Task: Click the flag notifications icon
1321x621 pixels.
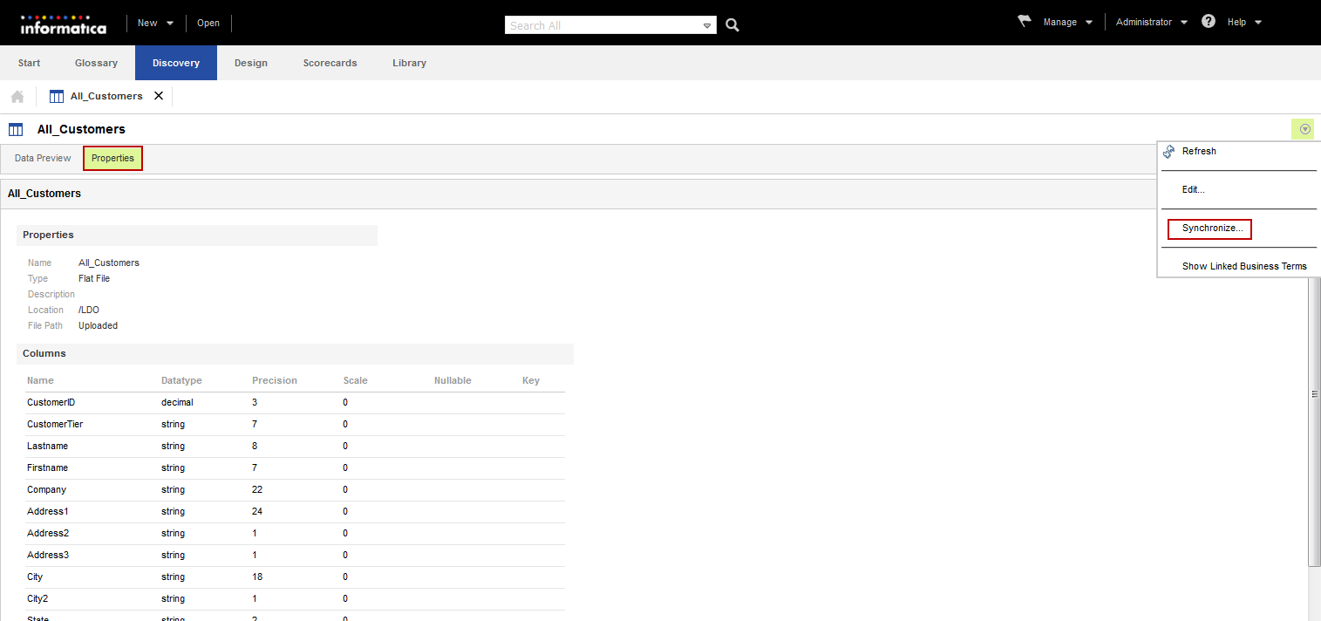Action: pyautogui.click(x=1025, y=21)
